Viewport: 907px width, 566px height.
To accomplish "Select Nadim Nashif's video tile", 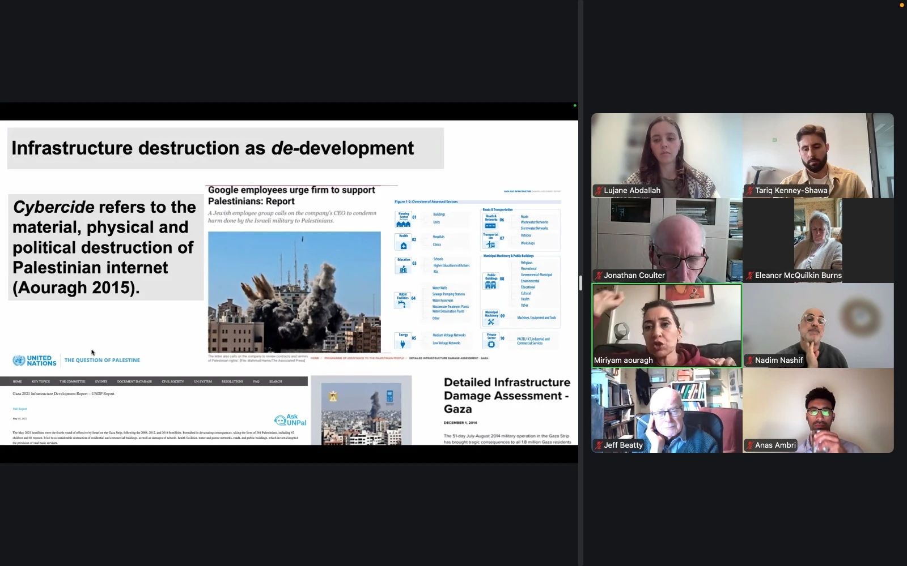I will 818,325.
